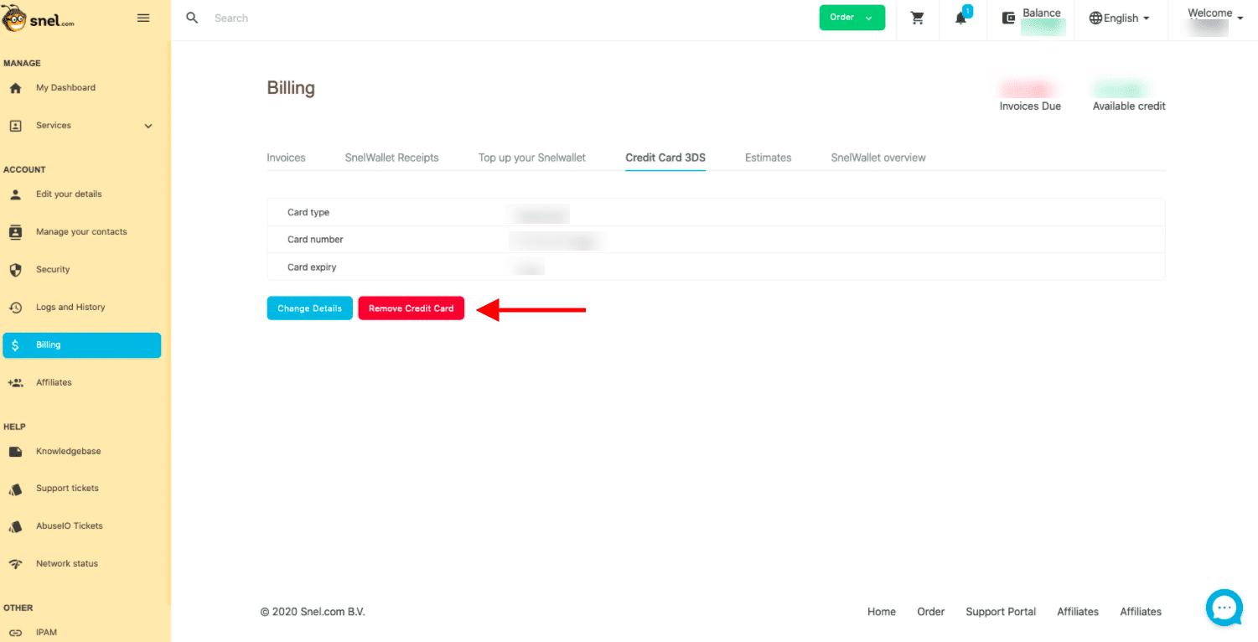Click the Services sidebar icon
Viewport: 1258px width, 642px height.
15,126
